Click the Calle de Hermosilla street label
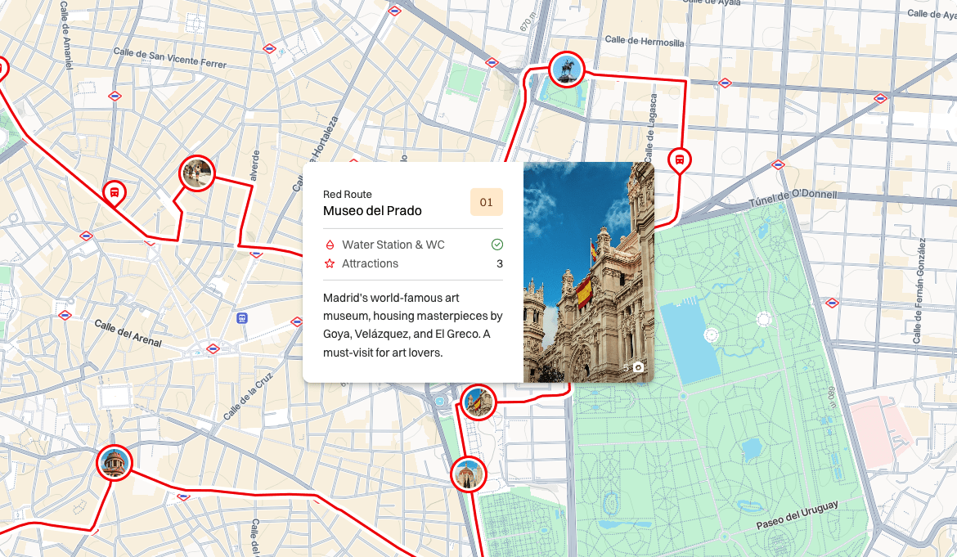The image size is (957, 557). point(644,41)
